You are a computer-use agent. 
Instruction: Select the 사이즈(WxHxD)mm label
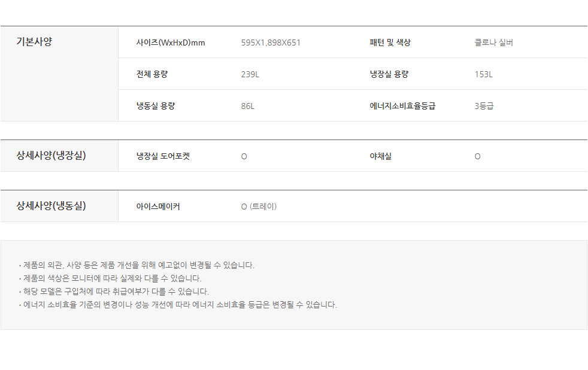point(171,43)
